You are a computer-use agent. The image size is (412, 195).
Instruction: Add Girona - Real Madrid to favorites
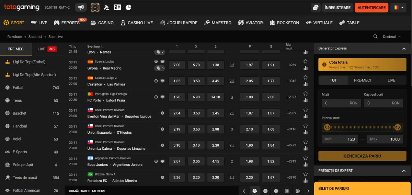tap(305, 62)
